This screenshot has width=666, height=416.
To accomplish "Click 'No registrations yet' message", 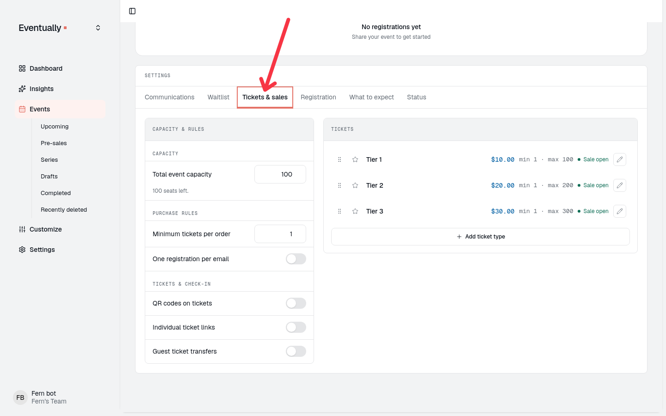I will click(x=391, y=27).
